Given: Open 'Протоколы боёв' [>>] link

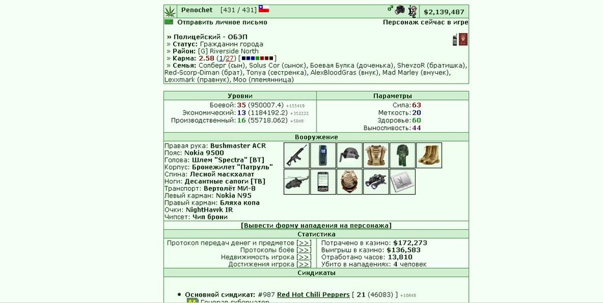Looking at the screenshot, I should pyautogui.click(x=304, y=250).
